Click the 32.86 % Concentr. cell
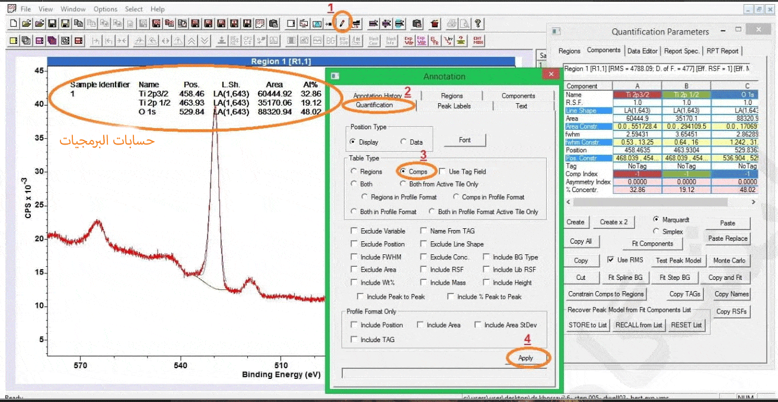The image size is (778, 402). (637, 190)
